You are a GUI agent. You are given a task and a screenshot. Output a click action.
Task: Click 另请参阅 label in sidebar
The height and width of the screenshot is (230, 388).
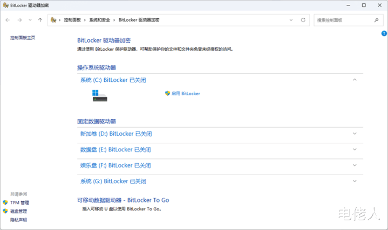(x=18, y=194)
